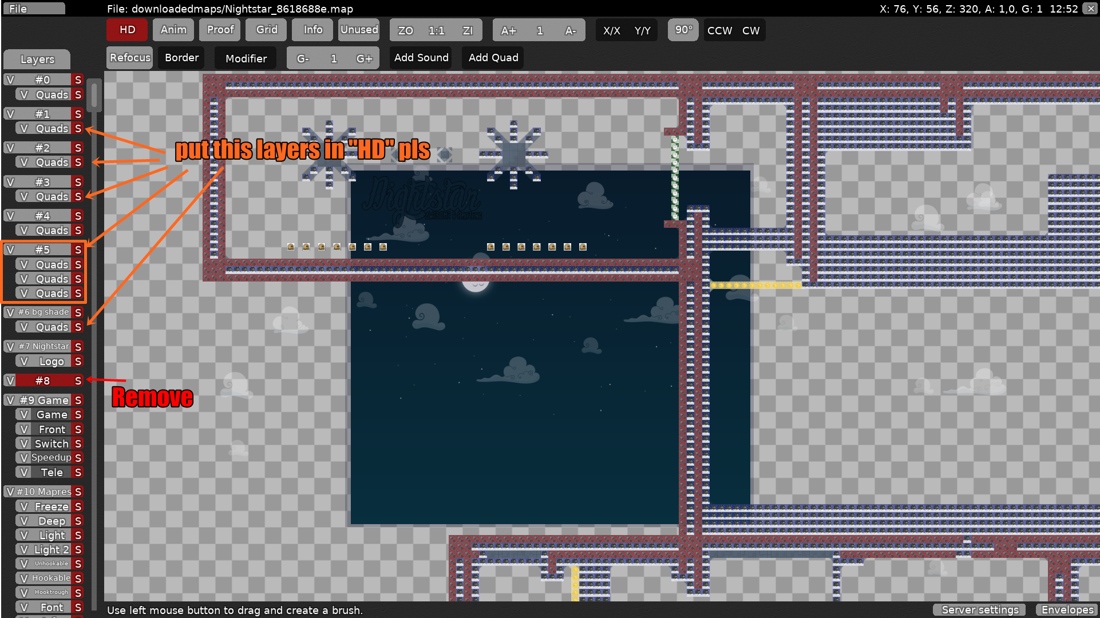Click the ZO zoom out button

(x=405, y=30)
